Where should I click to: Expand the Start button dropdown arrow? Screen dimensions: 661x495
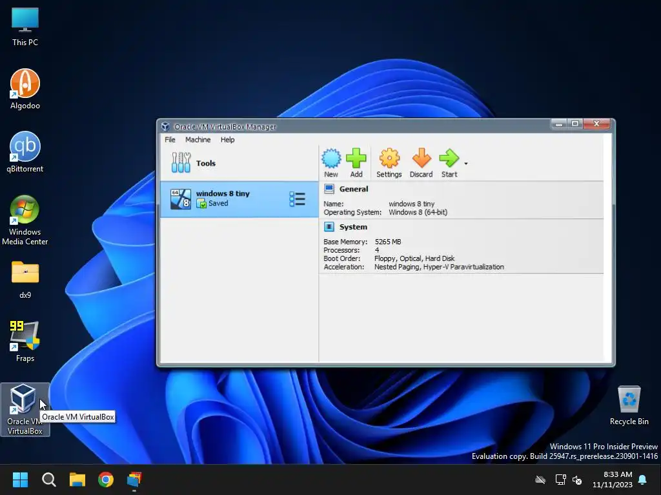pyautogui.click(x=466, y=163)
